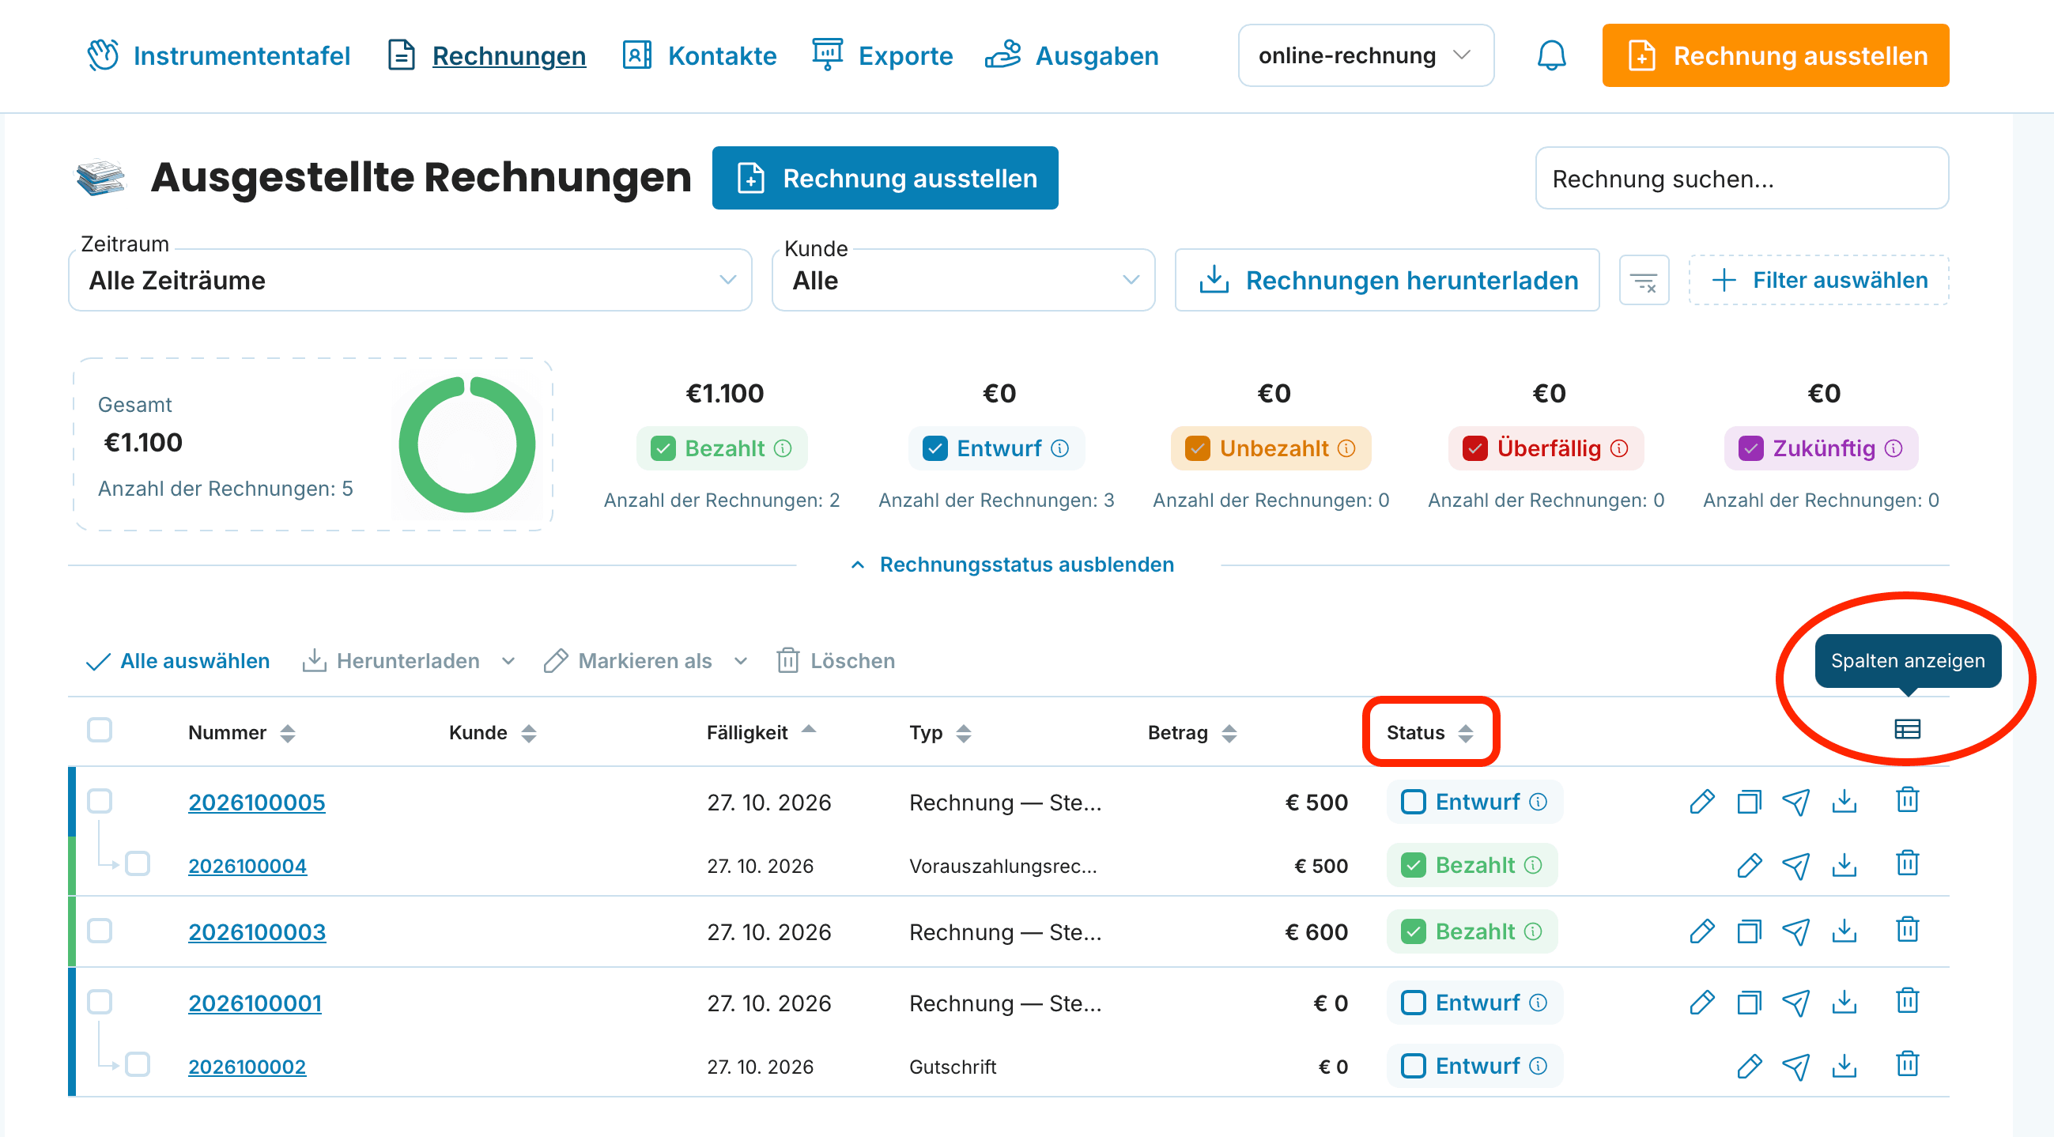Send invoice 2026100003 via paper plane icon
Viewport: 2054px width, 1137px height.
point(1795,931)
